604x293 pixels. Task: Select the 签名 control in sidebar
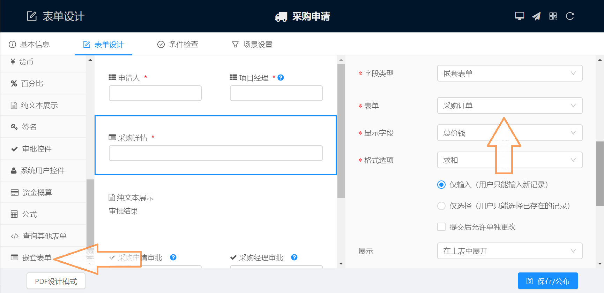coord(29,127)
